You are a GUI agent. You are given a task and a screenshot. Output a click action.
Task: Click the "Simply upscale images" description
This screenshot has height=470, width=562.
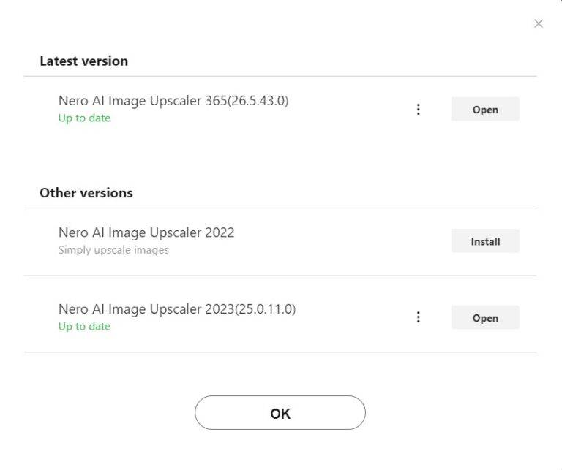point(113,250)
